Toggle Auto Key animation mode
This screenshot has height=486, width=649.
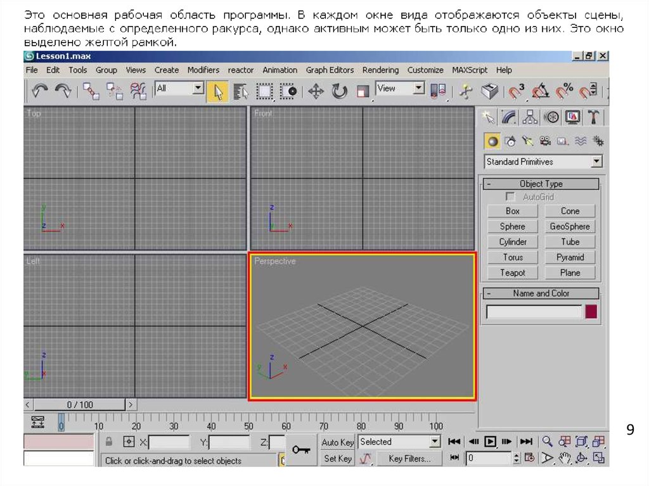(338, 442)
